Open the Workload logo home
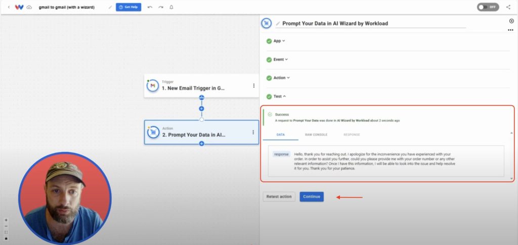The width and height of the screenshot is (518, 245). 19,7
